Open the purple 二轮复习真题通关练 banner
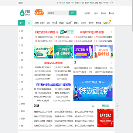Screen dimensions: 133x133 pyautogui.click(x=83, y=51)
